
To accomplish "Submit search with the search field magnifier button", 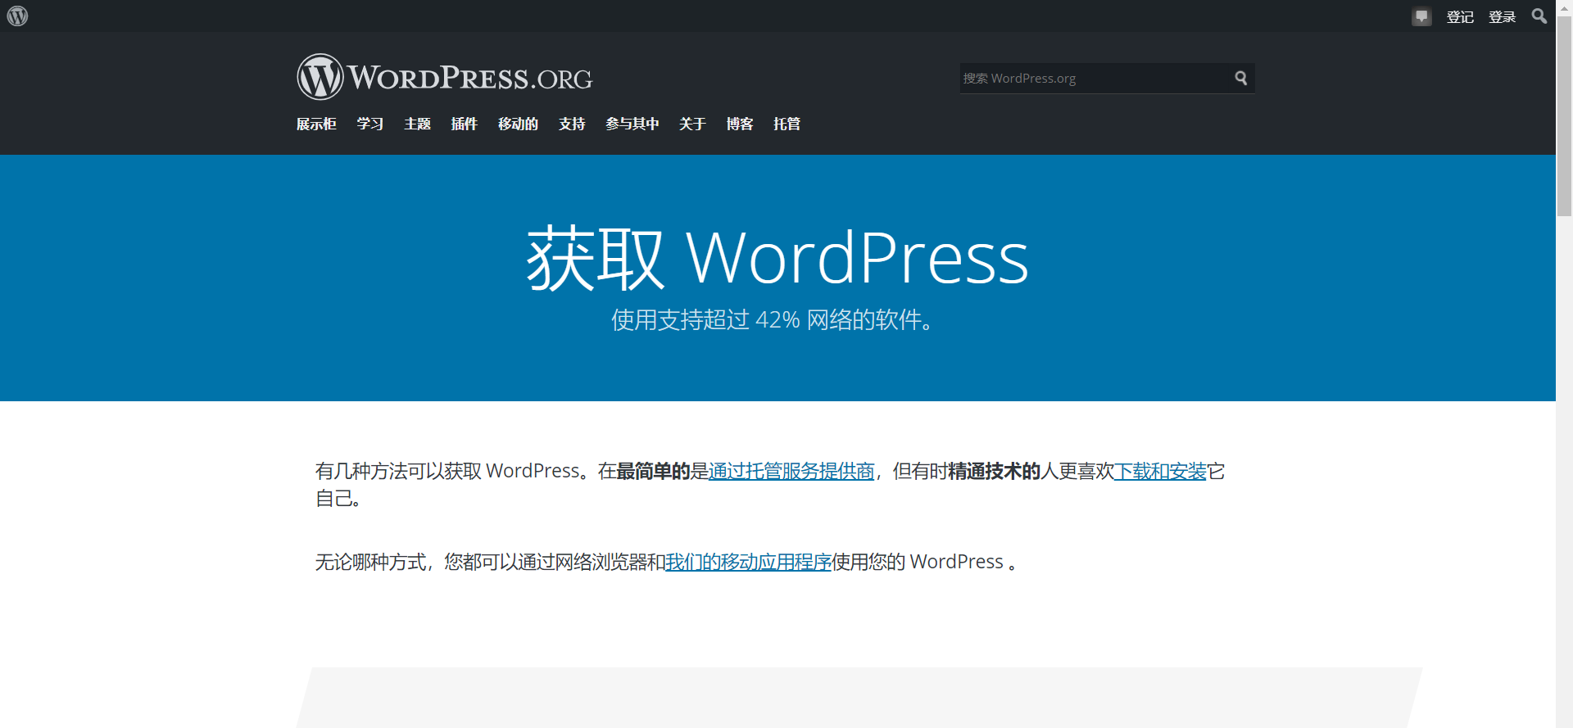I will click(x=1241, y=78).
